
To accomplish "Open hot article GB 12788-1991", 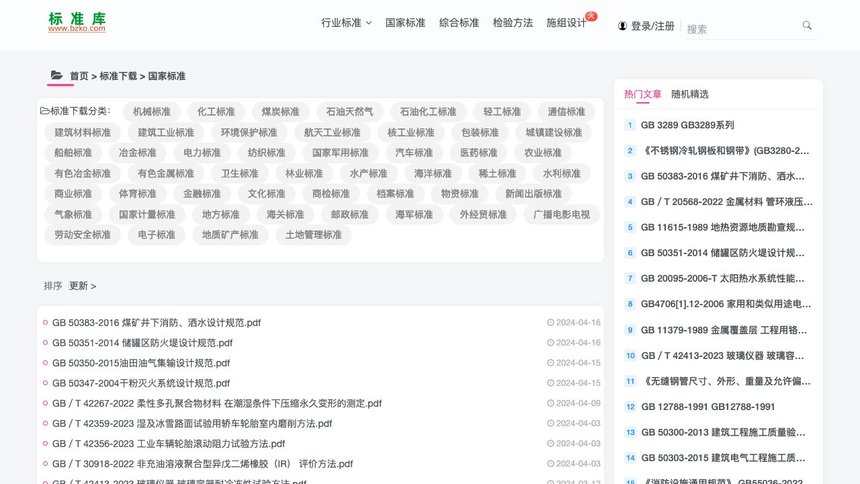I will point(708,407).
